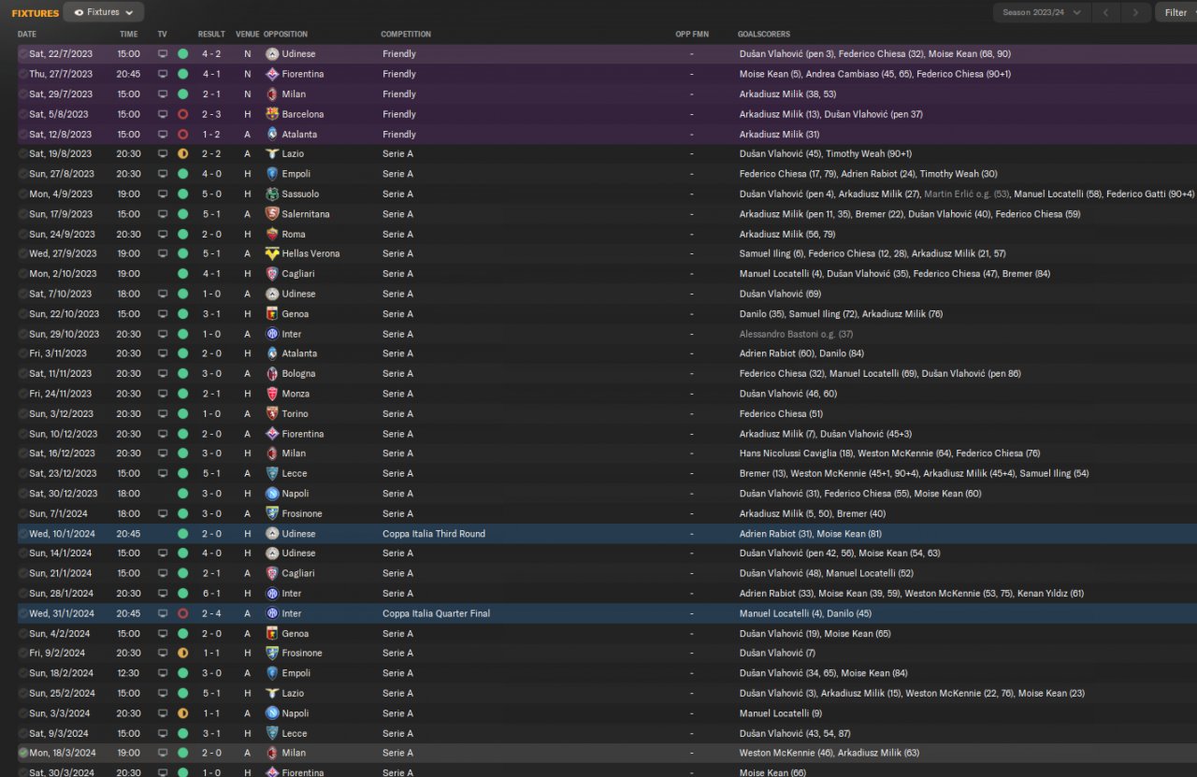Image resolution: width=1197 pixels, height=777 pixels.
Task: Toggle the check circle on 29/10/2023 row
Action: (22, 334)
